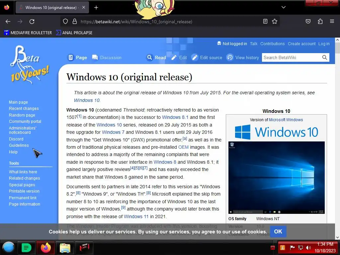The width and height of the screenshot is (340, 255).
Task: Click the Create account link
Action: point(301,43)
